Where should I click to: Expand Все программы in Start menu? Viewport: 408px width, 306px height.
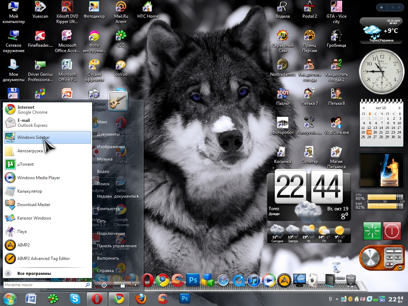pos(34,273)
